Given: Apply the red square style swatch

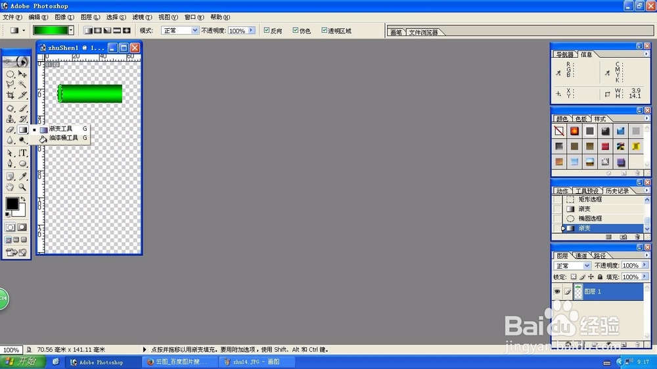Looking at the screenshot, I should pos(605,146).
